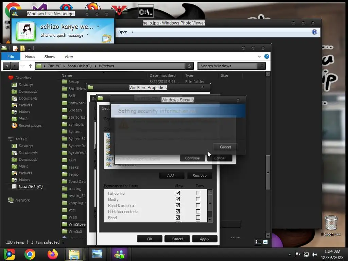Click the Search Windows input field
This screenshot has height=261, width=348.
point(227,66)
